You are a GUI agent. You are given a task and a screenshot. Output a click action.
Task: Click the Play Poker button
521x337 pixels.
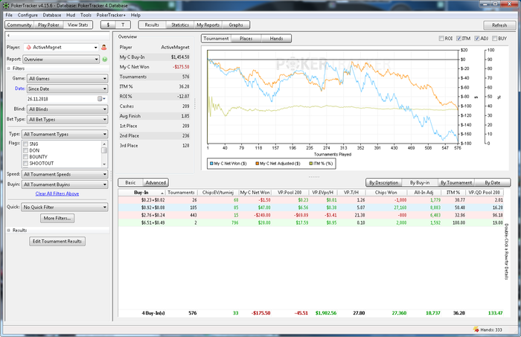pos(48,25)
